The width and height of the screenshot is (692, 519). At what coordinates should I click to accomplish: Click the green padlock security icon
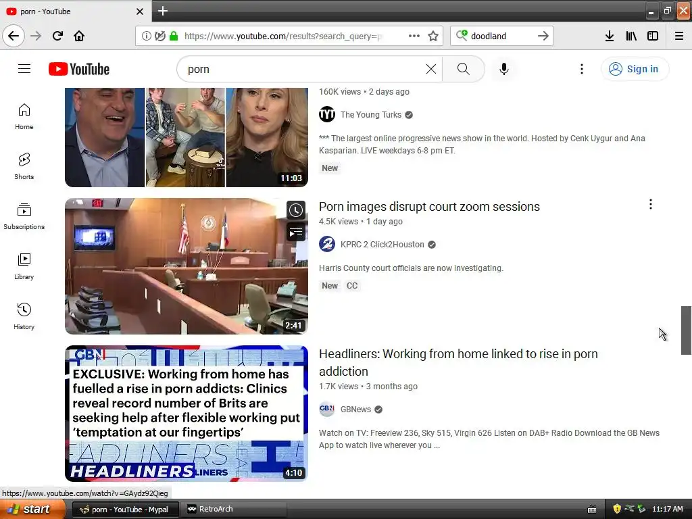174,36
